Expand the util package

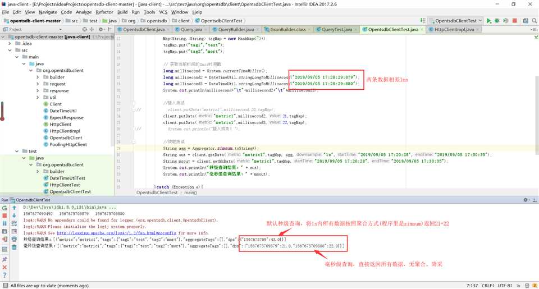pos(38,97)
